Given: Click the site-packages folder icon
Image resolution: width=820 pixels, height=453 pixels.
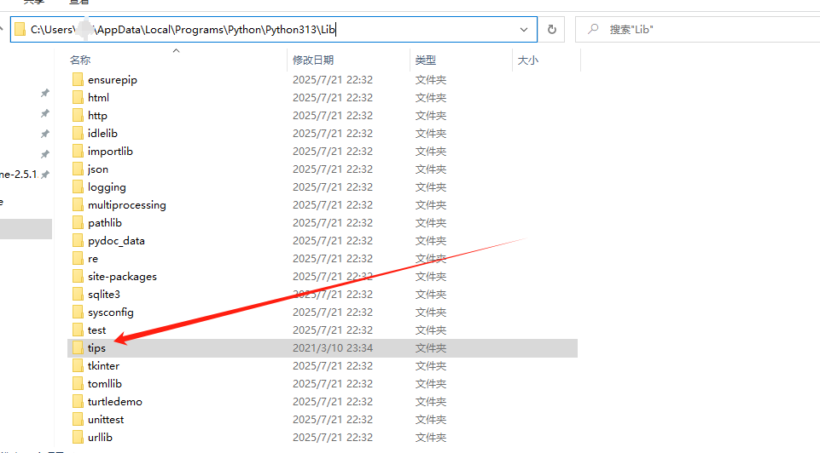Looking at the screenshot, I should pos(78,276).
